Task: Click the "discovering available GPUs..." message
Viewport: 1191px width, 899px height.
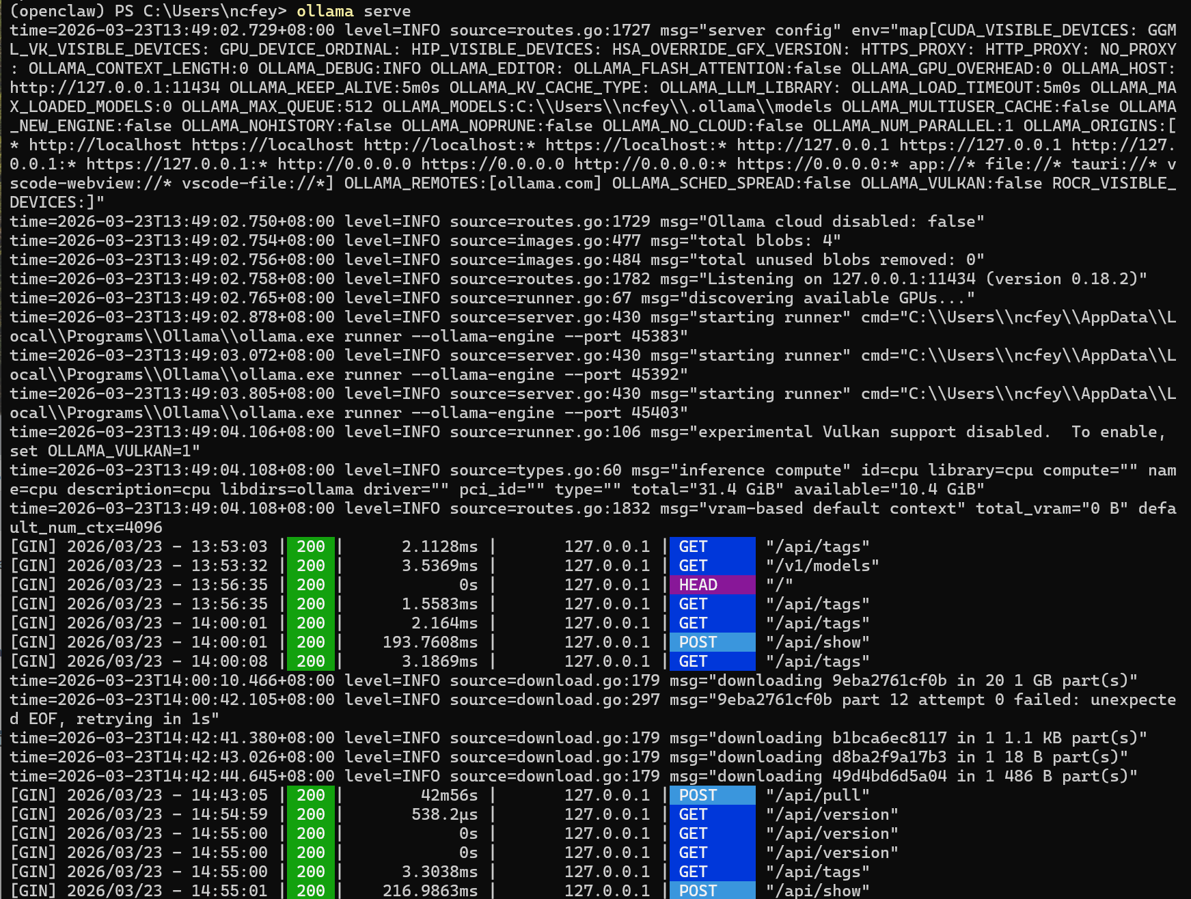Action: point(827,298)
